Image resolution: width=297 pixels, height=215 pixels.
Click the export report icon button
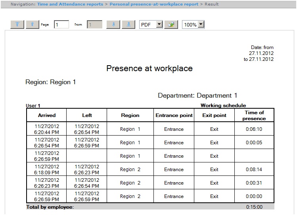(171, 25)
